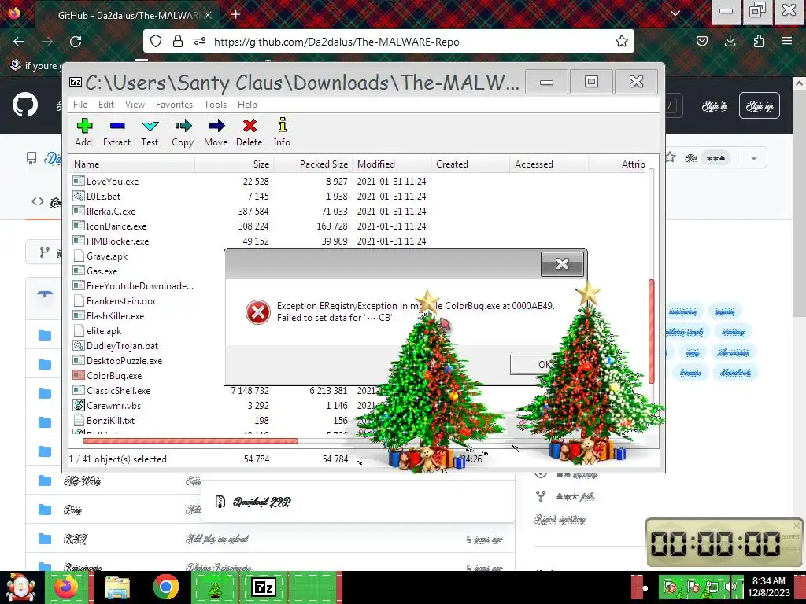Click the Download ZIP option

pos(261,502)
